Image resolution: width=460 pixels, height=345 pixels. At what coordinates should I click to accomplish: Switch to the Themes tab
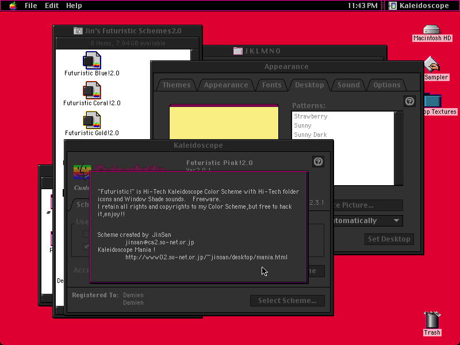click(x=177, y=85)
